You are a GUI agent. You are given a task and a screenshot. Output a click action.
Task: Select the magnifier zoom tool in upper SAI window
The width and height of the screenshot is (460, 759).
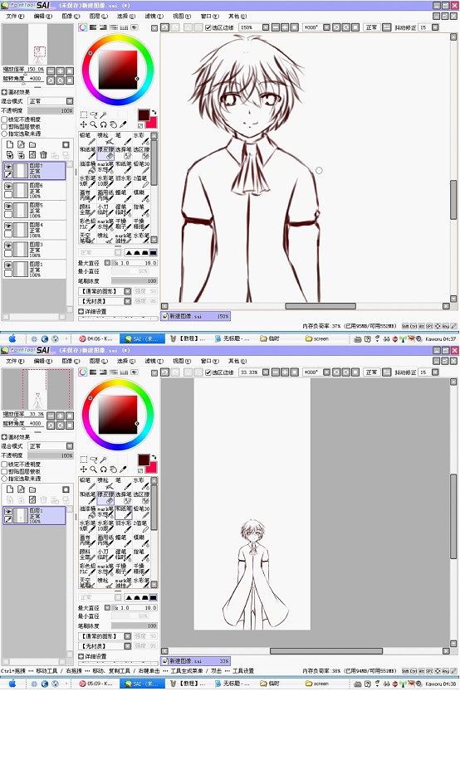click(94, 124)
